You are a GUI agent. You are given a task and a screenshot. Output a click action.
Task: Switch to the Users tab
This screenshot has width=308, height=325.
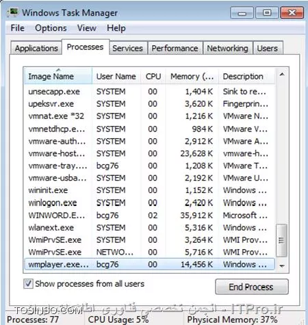click(x=268, y=48)
